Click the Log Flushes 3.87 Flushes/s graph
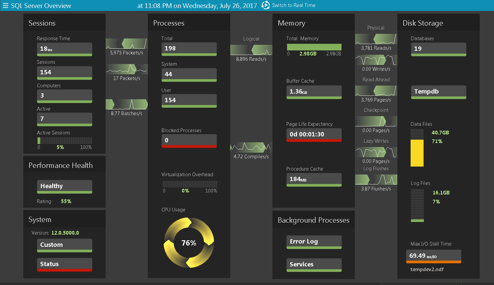494x285 pixels. tap(376, 180)
